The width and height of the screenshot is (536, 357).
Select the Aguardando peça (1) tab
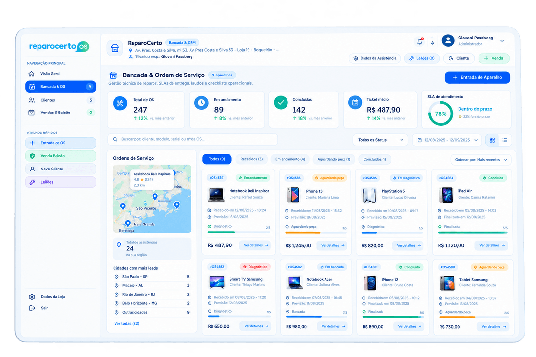334,159
